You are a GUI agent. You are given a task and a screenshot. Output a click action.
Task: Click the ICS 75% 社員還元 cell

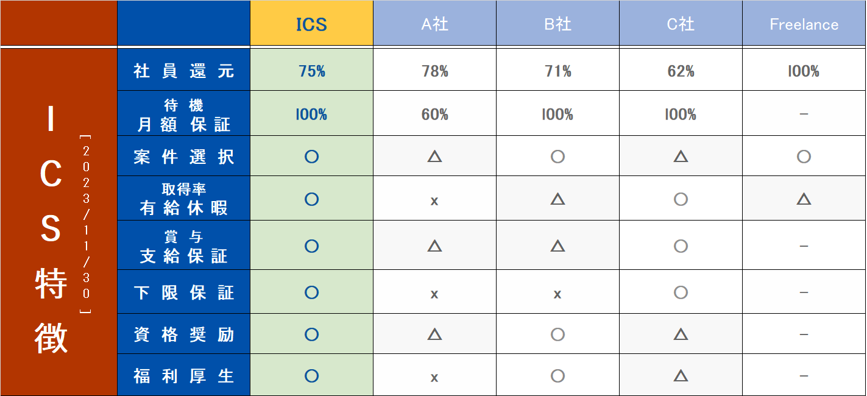tap(311, 71)
